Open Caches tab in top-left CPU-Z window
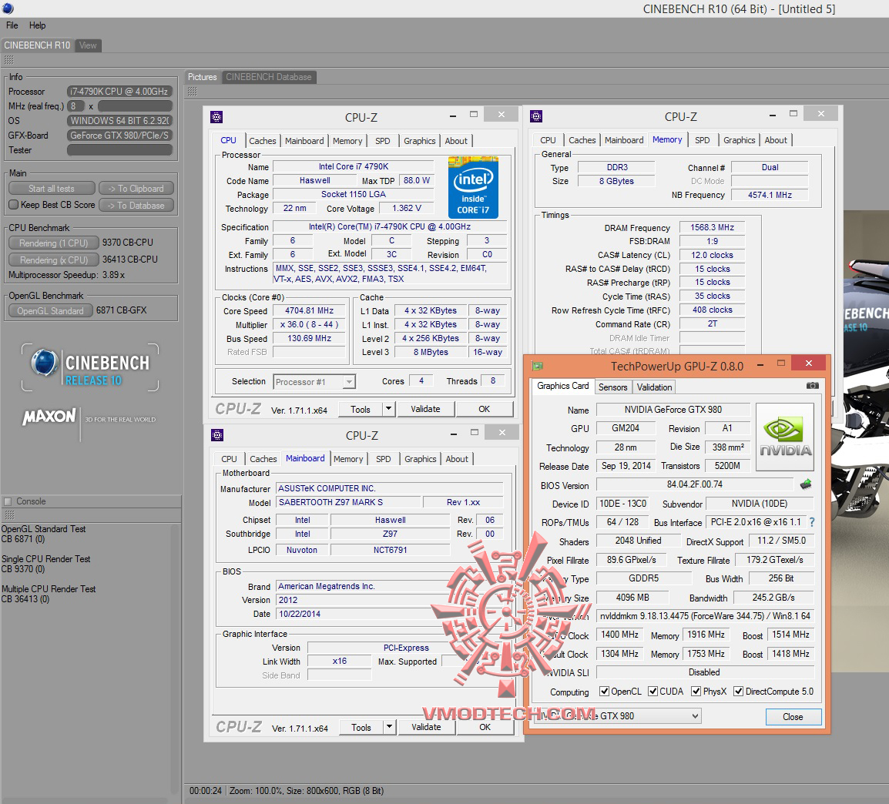The width and height of the screenshot is (889, 804). pos(263,141)
